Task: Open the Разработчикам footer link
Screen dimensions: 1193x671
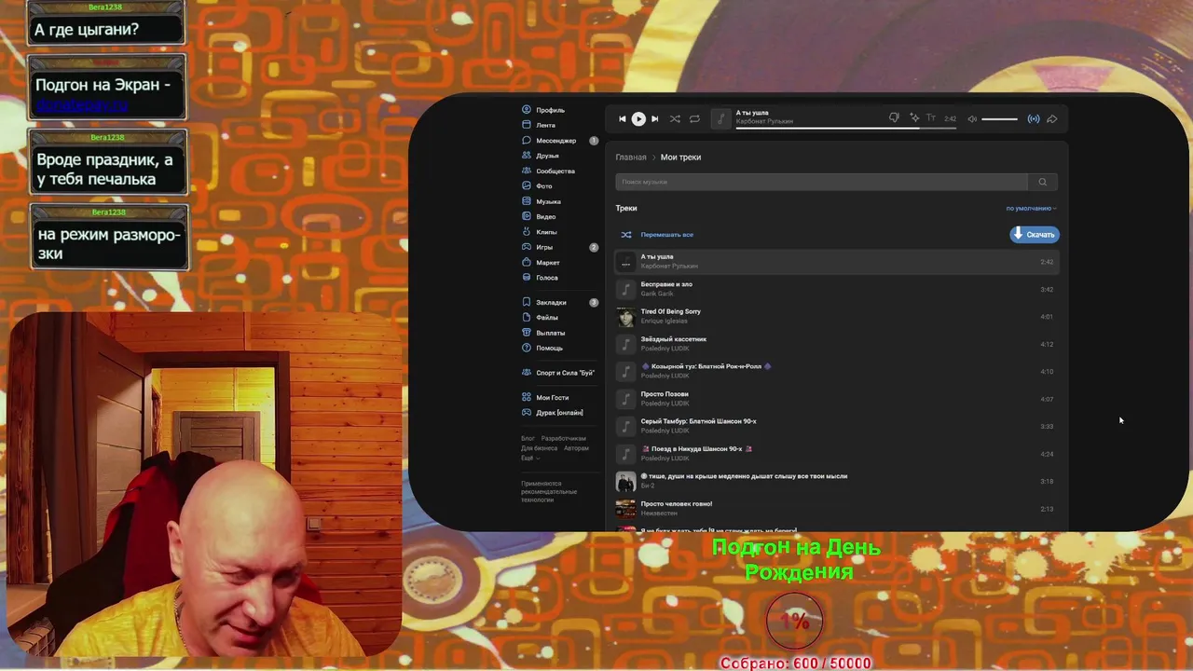Action: tap(564, 438)
